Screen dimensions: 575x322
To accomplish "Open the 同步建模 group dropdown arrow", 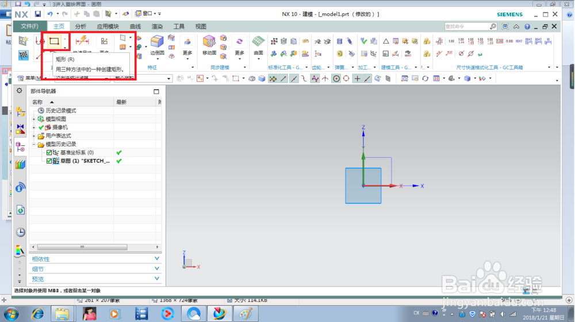I will (244, 67).
